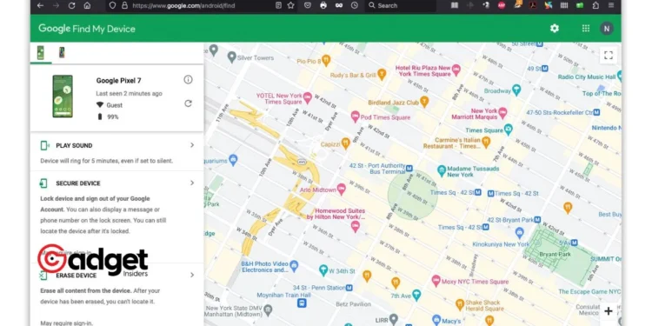Screen dimensions: 652x326
Task: Click Hotel Riu Plaza New York pin
Action: click(x=456, y=70)
